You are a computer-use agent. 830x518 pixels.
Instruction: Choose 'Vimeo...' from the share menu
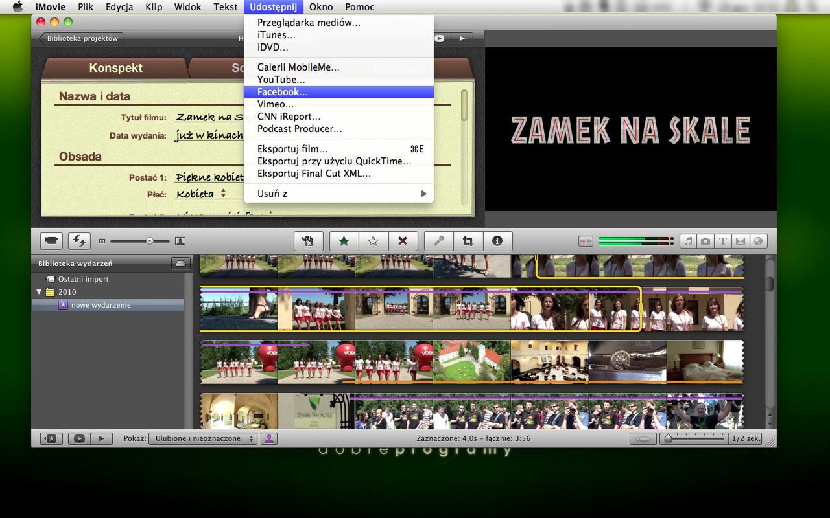(x=338, y=104)
